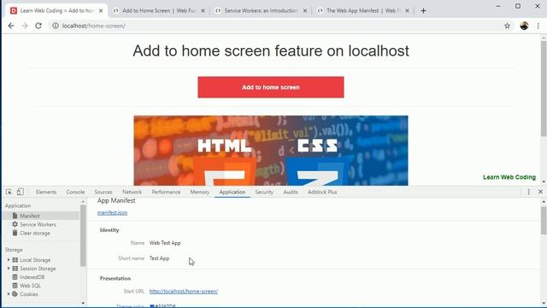Select Clear storage in Application sidebar

[35, 233]
